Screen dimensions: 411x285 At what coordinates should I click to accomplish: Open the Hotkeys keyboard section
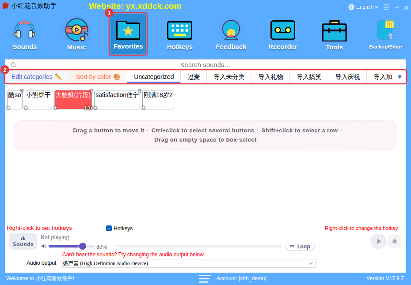click(180, 35)
